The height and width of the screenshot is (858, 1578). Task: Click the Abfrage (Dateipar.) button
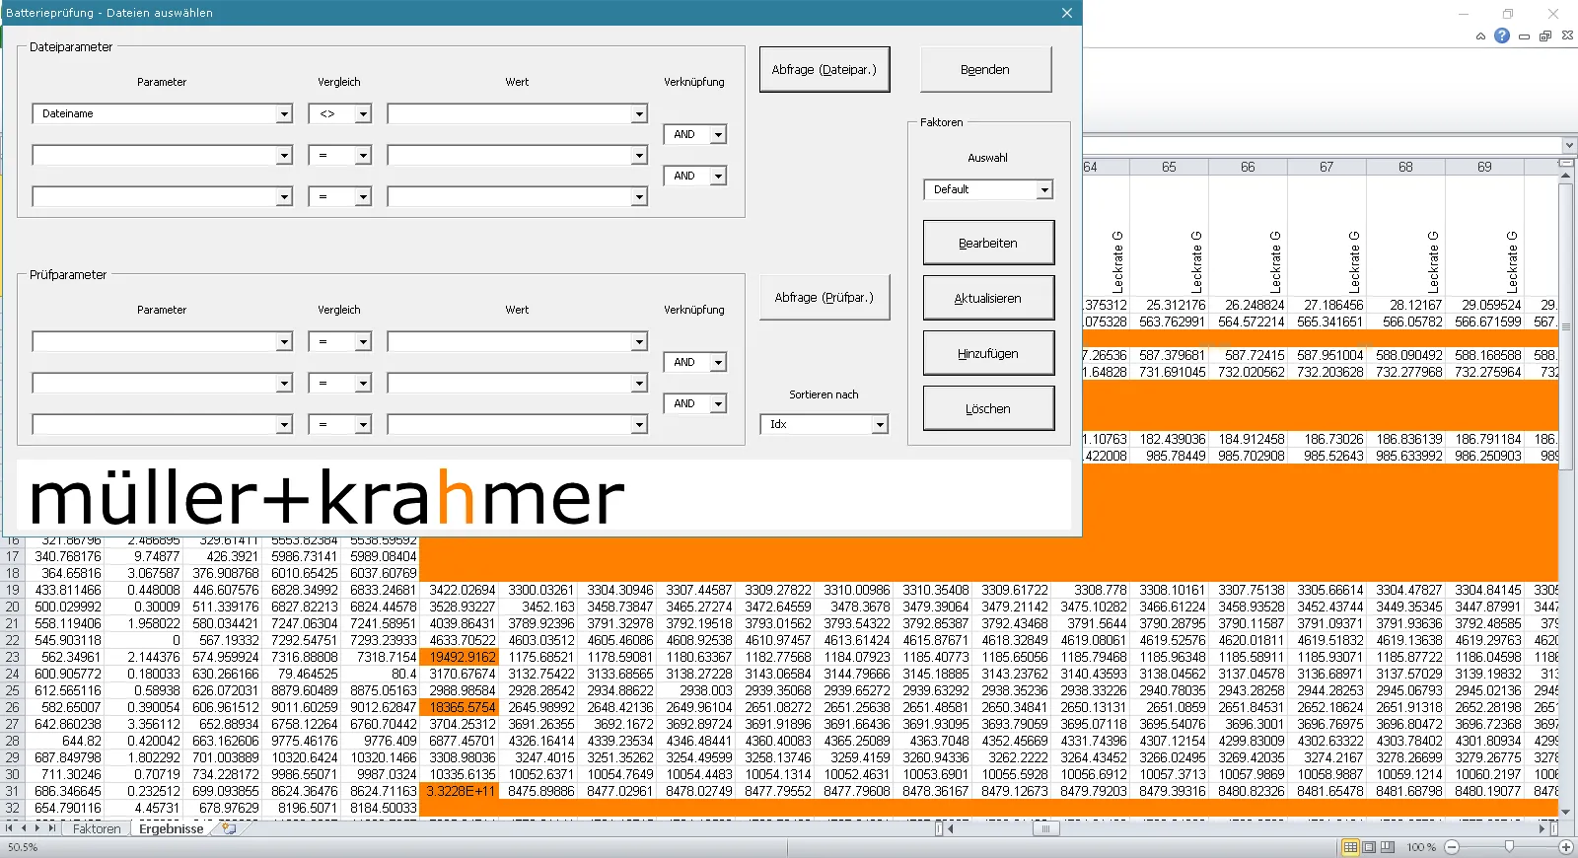click(825, 70)
